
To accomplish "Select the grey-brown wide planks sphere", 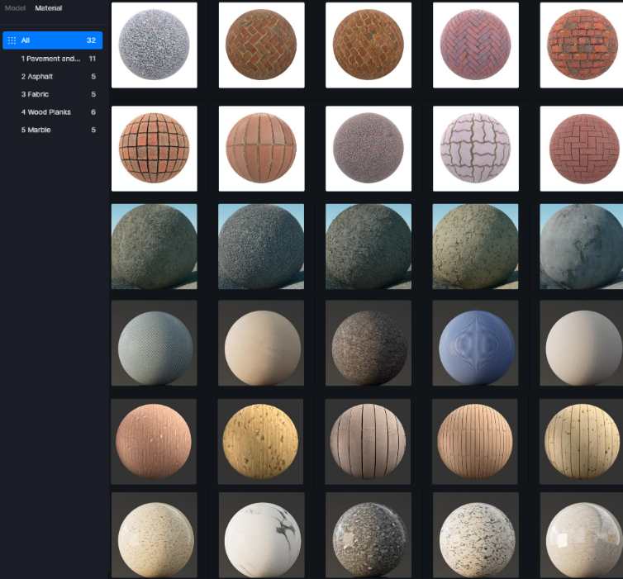I will tap(368, 442).
